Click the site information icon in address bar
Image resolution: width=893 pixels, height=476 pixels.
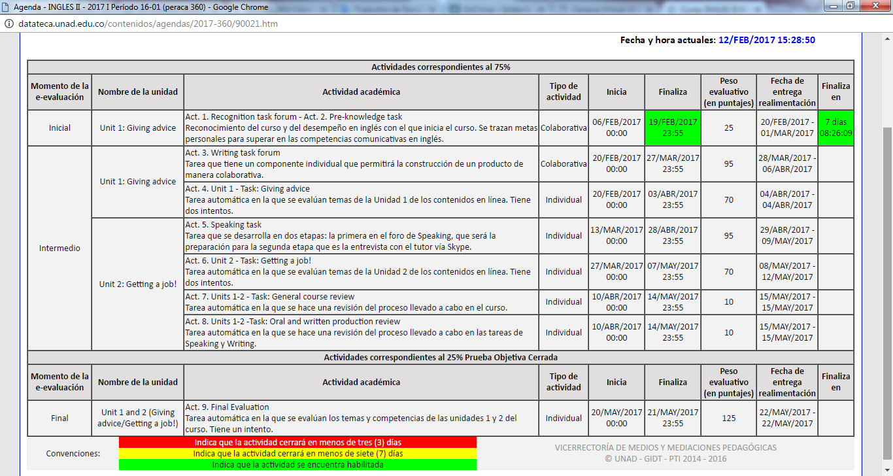coord(7,24)
